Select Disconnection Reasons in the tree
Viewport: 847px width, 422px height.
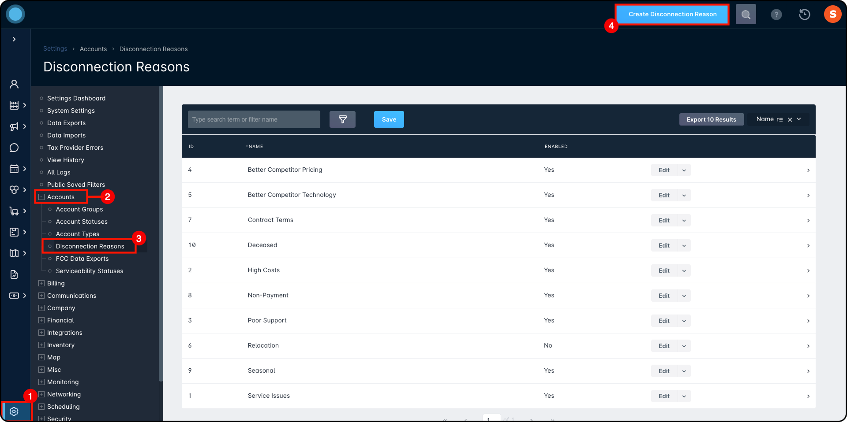90,246
